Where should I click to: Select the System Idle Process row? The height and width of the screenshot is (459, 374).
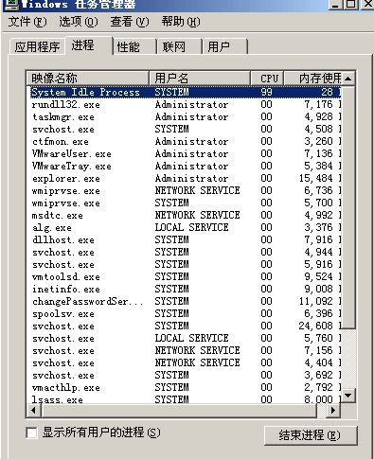(186, 92)
